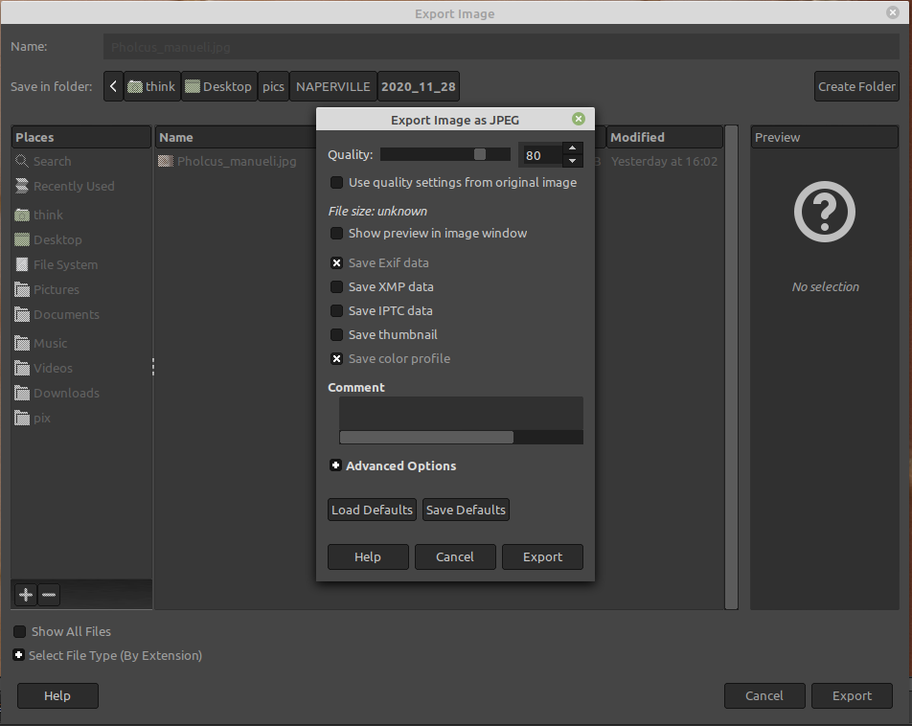This screenshot has width=912, height=726.
Task: Click the Preview question mark thumbnail
Action: tap(824, 211)
